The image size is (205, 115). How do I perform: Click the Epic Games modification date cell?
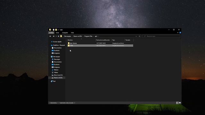click(x=101, y=43)
